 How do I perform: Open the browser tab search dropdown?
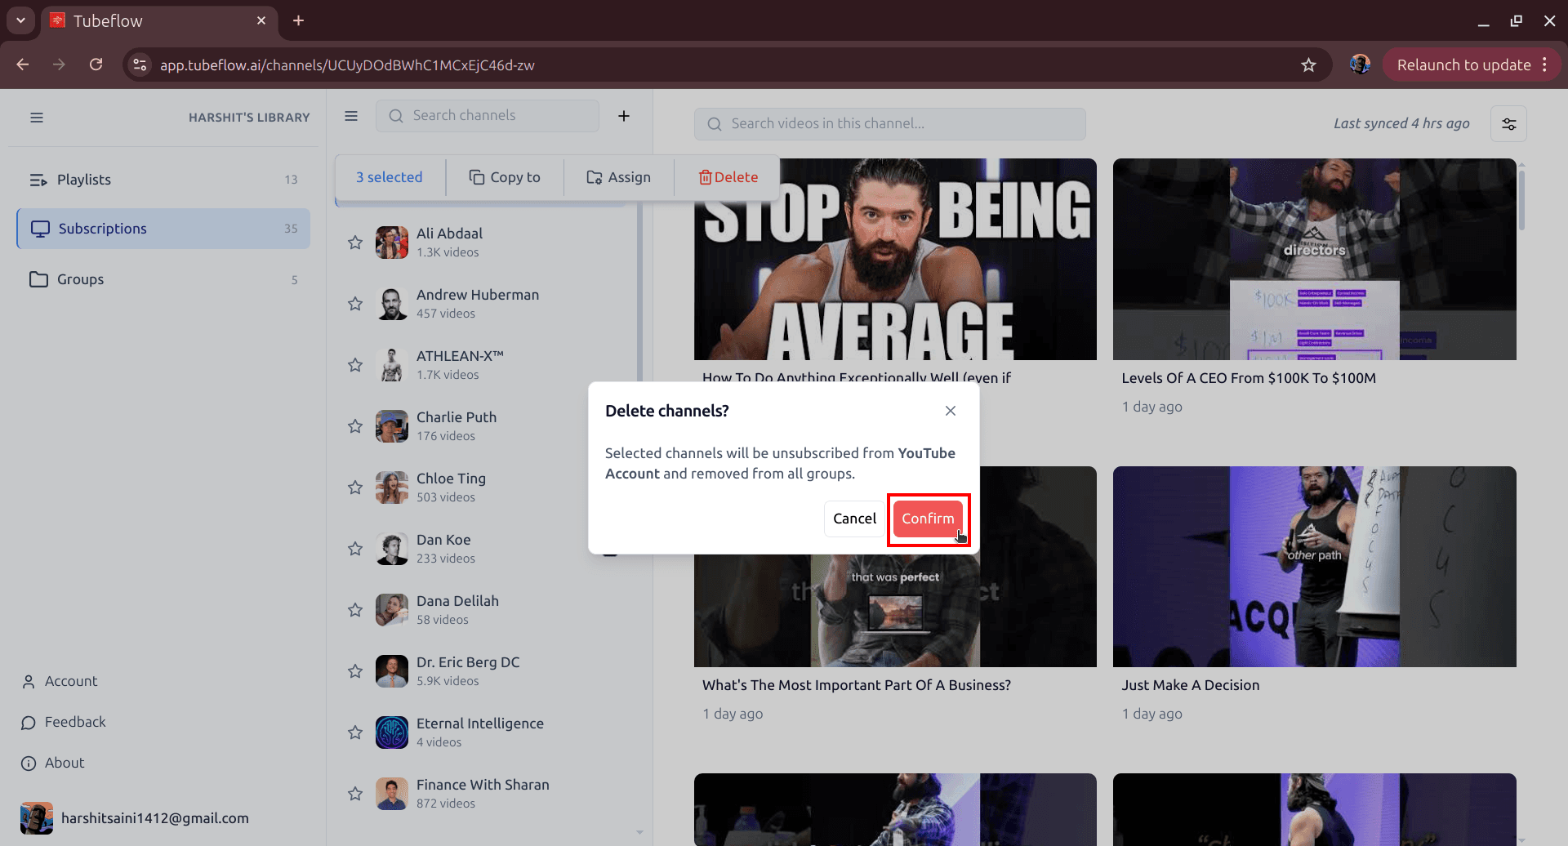[x=20, y=20]
